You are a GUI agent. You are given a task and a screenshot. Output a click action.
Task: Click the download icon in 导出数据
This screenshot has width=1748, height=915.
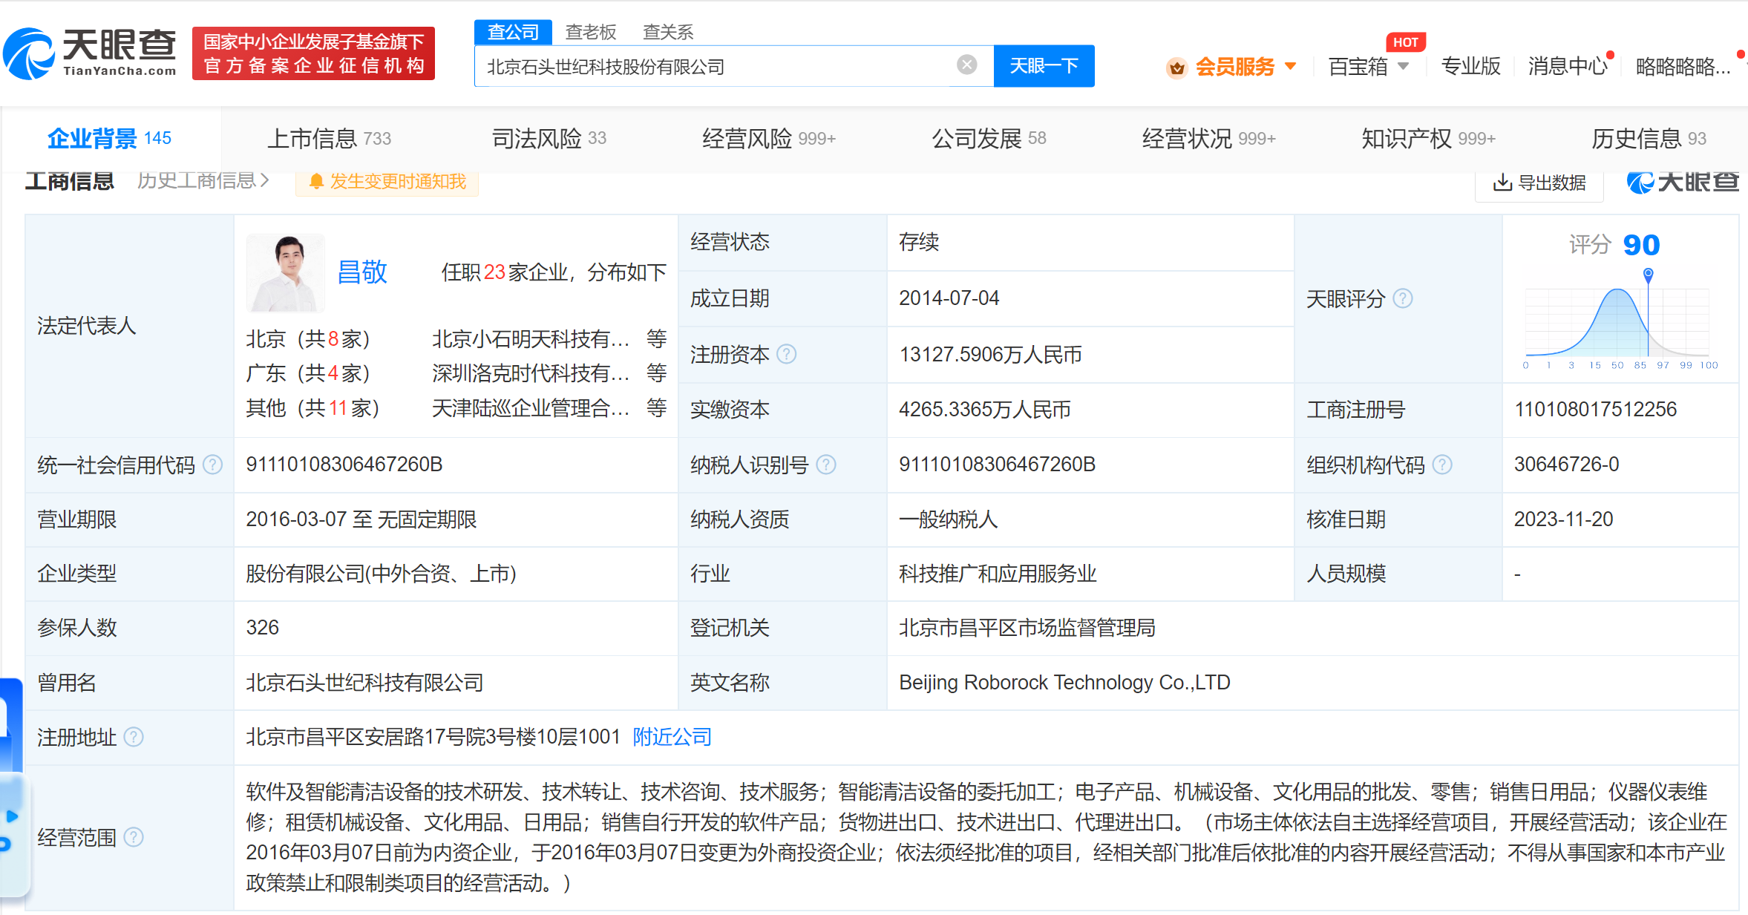click(x=1502, y=183)
